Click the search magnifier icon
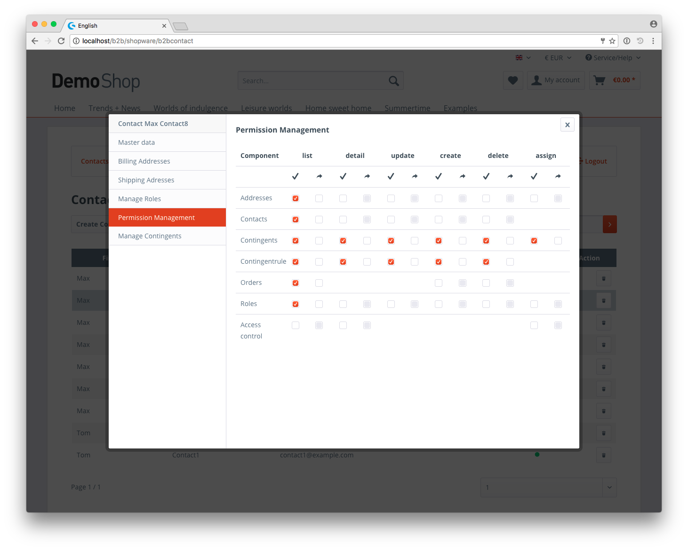Viewport: 688px width, 550px height. pyautogui.click(x=394, y=81)
